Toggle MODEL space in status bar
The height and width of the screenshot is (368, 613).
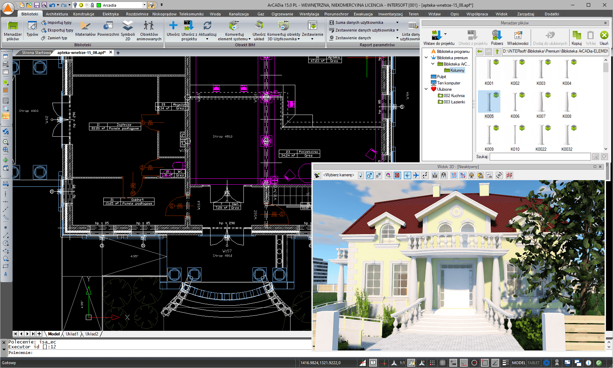[x=518, y=363]
